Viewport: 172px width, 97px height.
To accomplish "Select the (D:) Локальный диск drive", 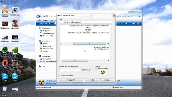I will [x=48, y=61].
